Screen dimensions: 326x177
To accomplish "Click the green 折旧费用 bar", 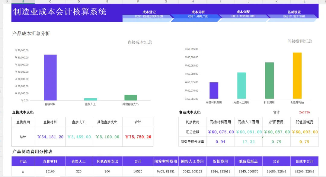I will click(x=269, y=81).
